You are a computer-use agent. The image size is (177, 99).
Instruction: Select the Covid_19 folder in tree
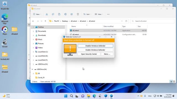pos(41,78)
